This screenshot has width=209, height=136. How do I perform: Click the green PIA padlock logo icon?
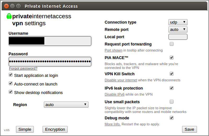(9, 16)
